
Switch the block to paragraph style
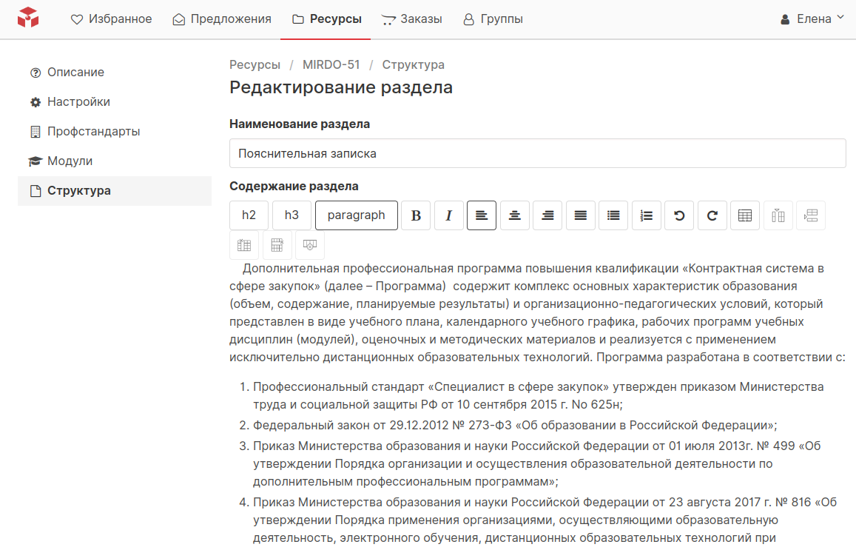click(x=357, y=215)
